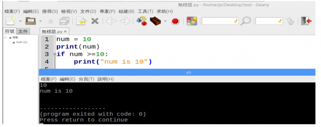Click the Save All files icon

point(64,21)
